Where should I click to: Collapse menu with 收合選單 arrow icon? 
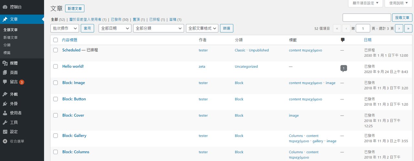coord(5,141)
